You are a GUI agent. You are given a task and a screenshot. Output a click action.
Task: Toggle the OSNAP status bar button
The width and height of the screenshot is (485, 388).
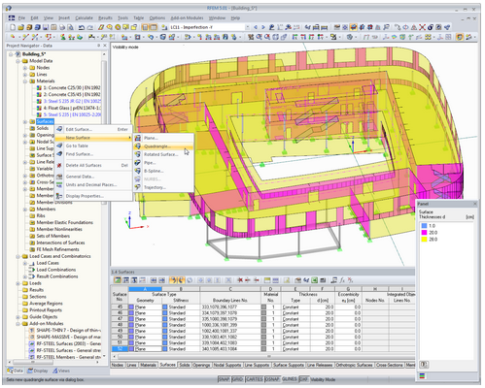click(x=272, y=379)
